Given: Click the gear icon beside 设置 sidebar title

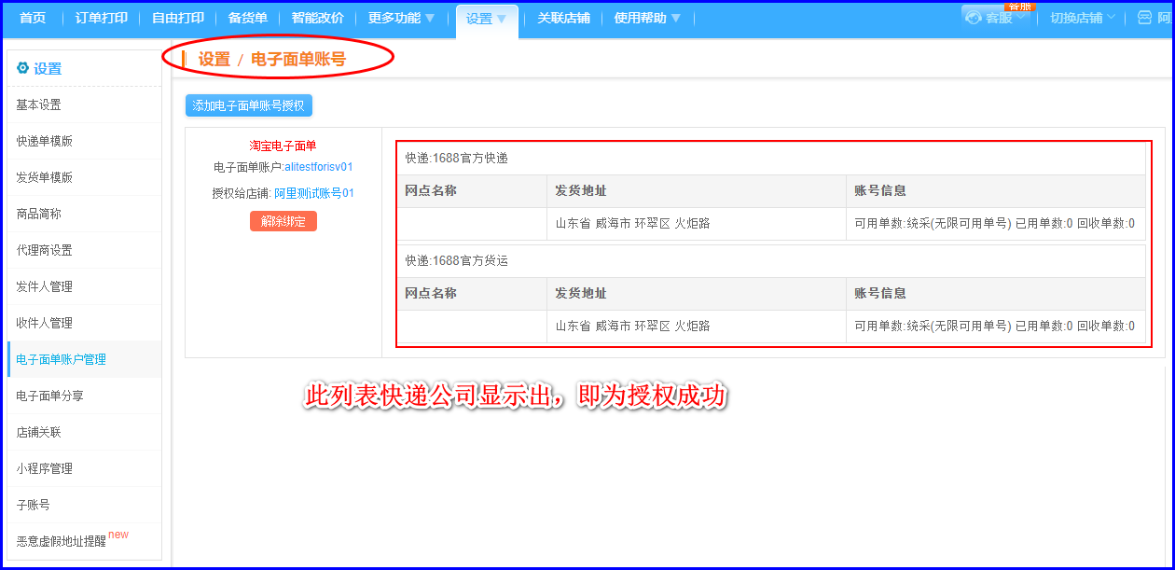Looking at the screenshot, I should 22,68.
